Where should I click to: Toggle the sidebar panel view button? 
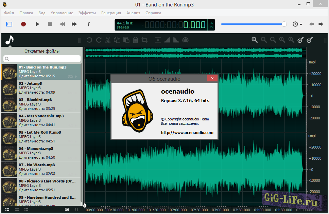coord(9,24)
